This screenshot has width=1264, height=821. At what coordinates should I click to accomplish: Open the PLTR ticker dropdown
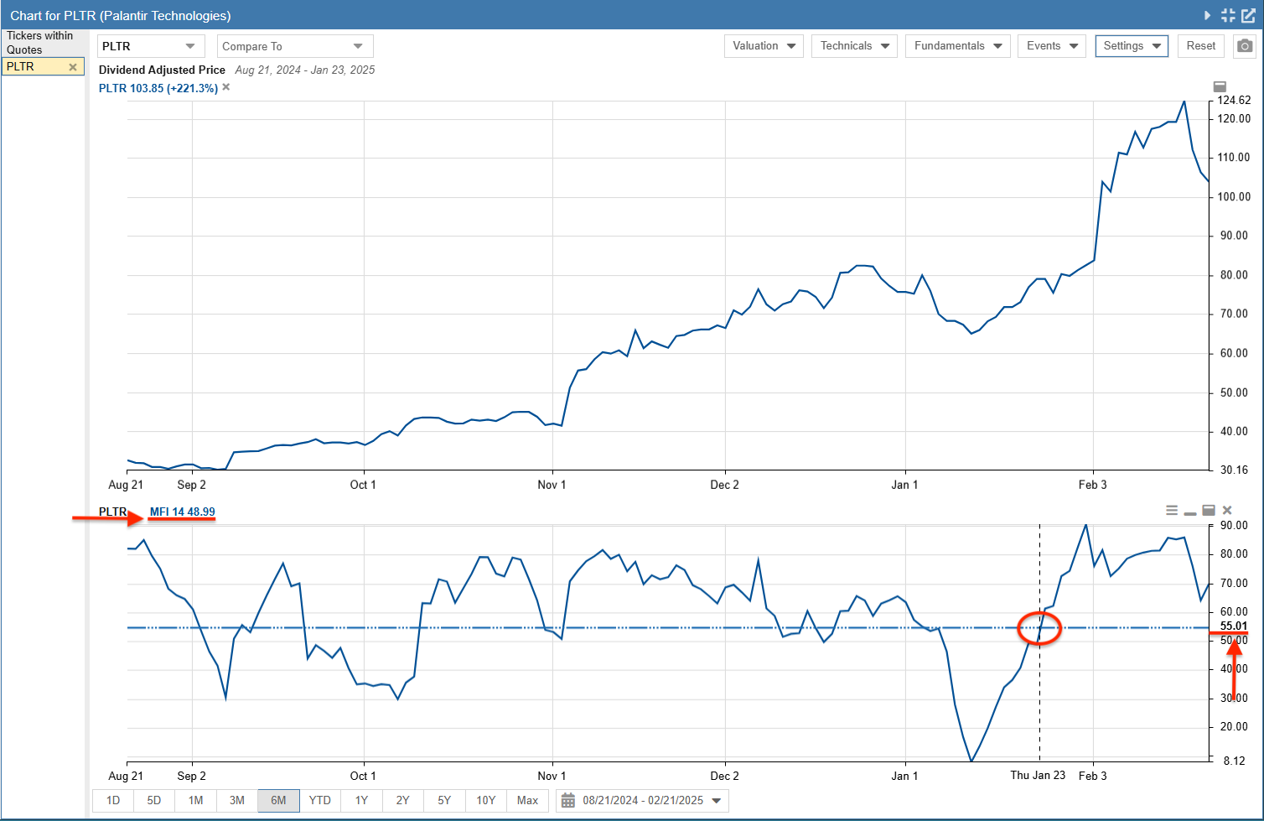[150, 46]
